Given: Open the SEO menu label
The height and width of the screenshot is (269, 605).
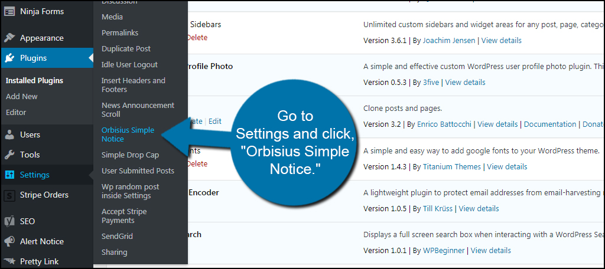Looking at the screenshot, I should (27, 222).
